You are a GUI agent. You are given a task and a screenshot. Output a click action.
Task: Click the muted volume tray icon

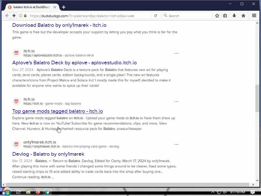[225, 192]
